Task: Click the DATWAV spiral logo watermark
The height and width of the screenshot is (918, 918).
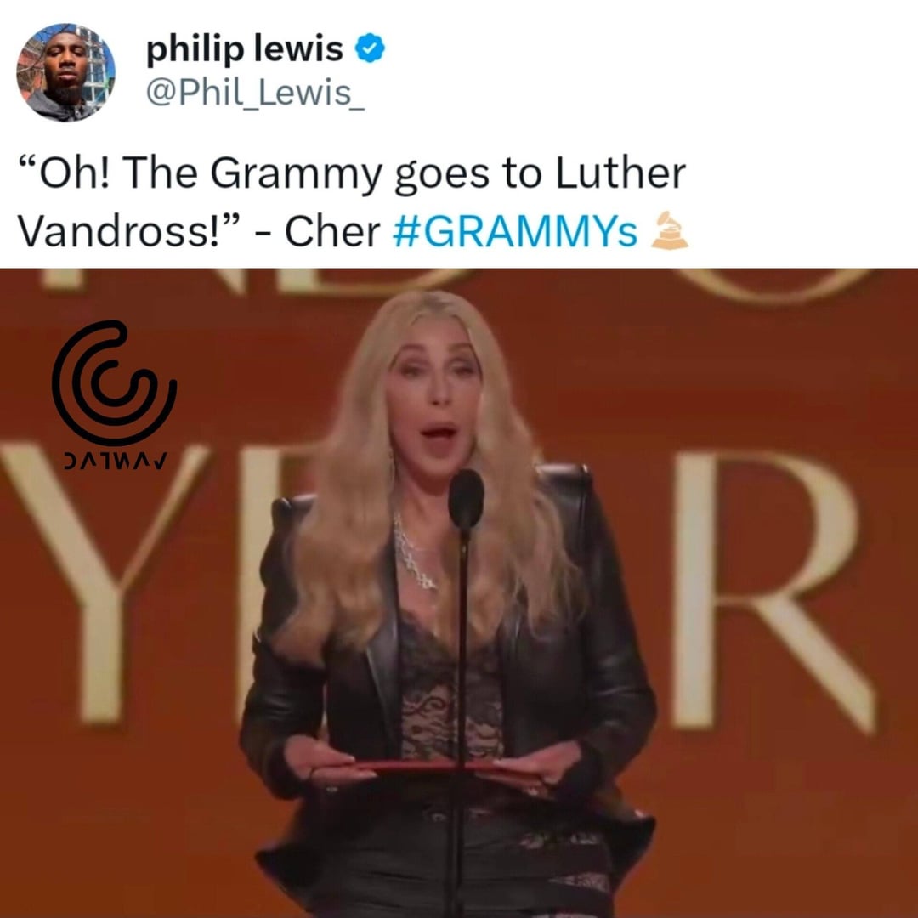Action: [114, 381]
